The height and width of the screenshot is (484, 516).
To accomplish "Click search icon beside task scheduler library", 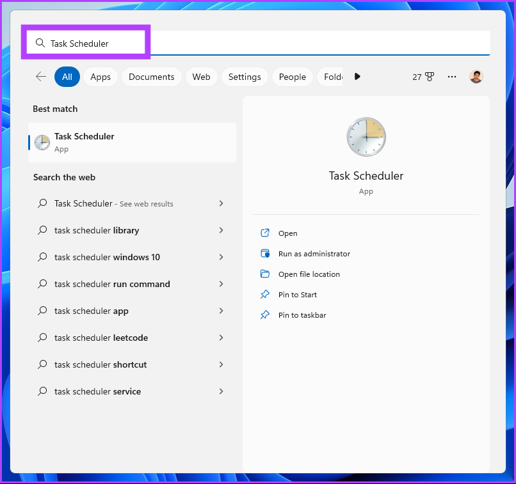I will pyautogui.click(x=42, y=230).
